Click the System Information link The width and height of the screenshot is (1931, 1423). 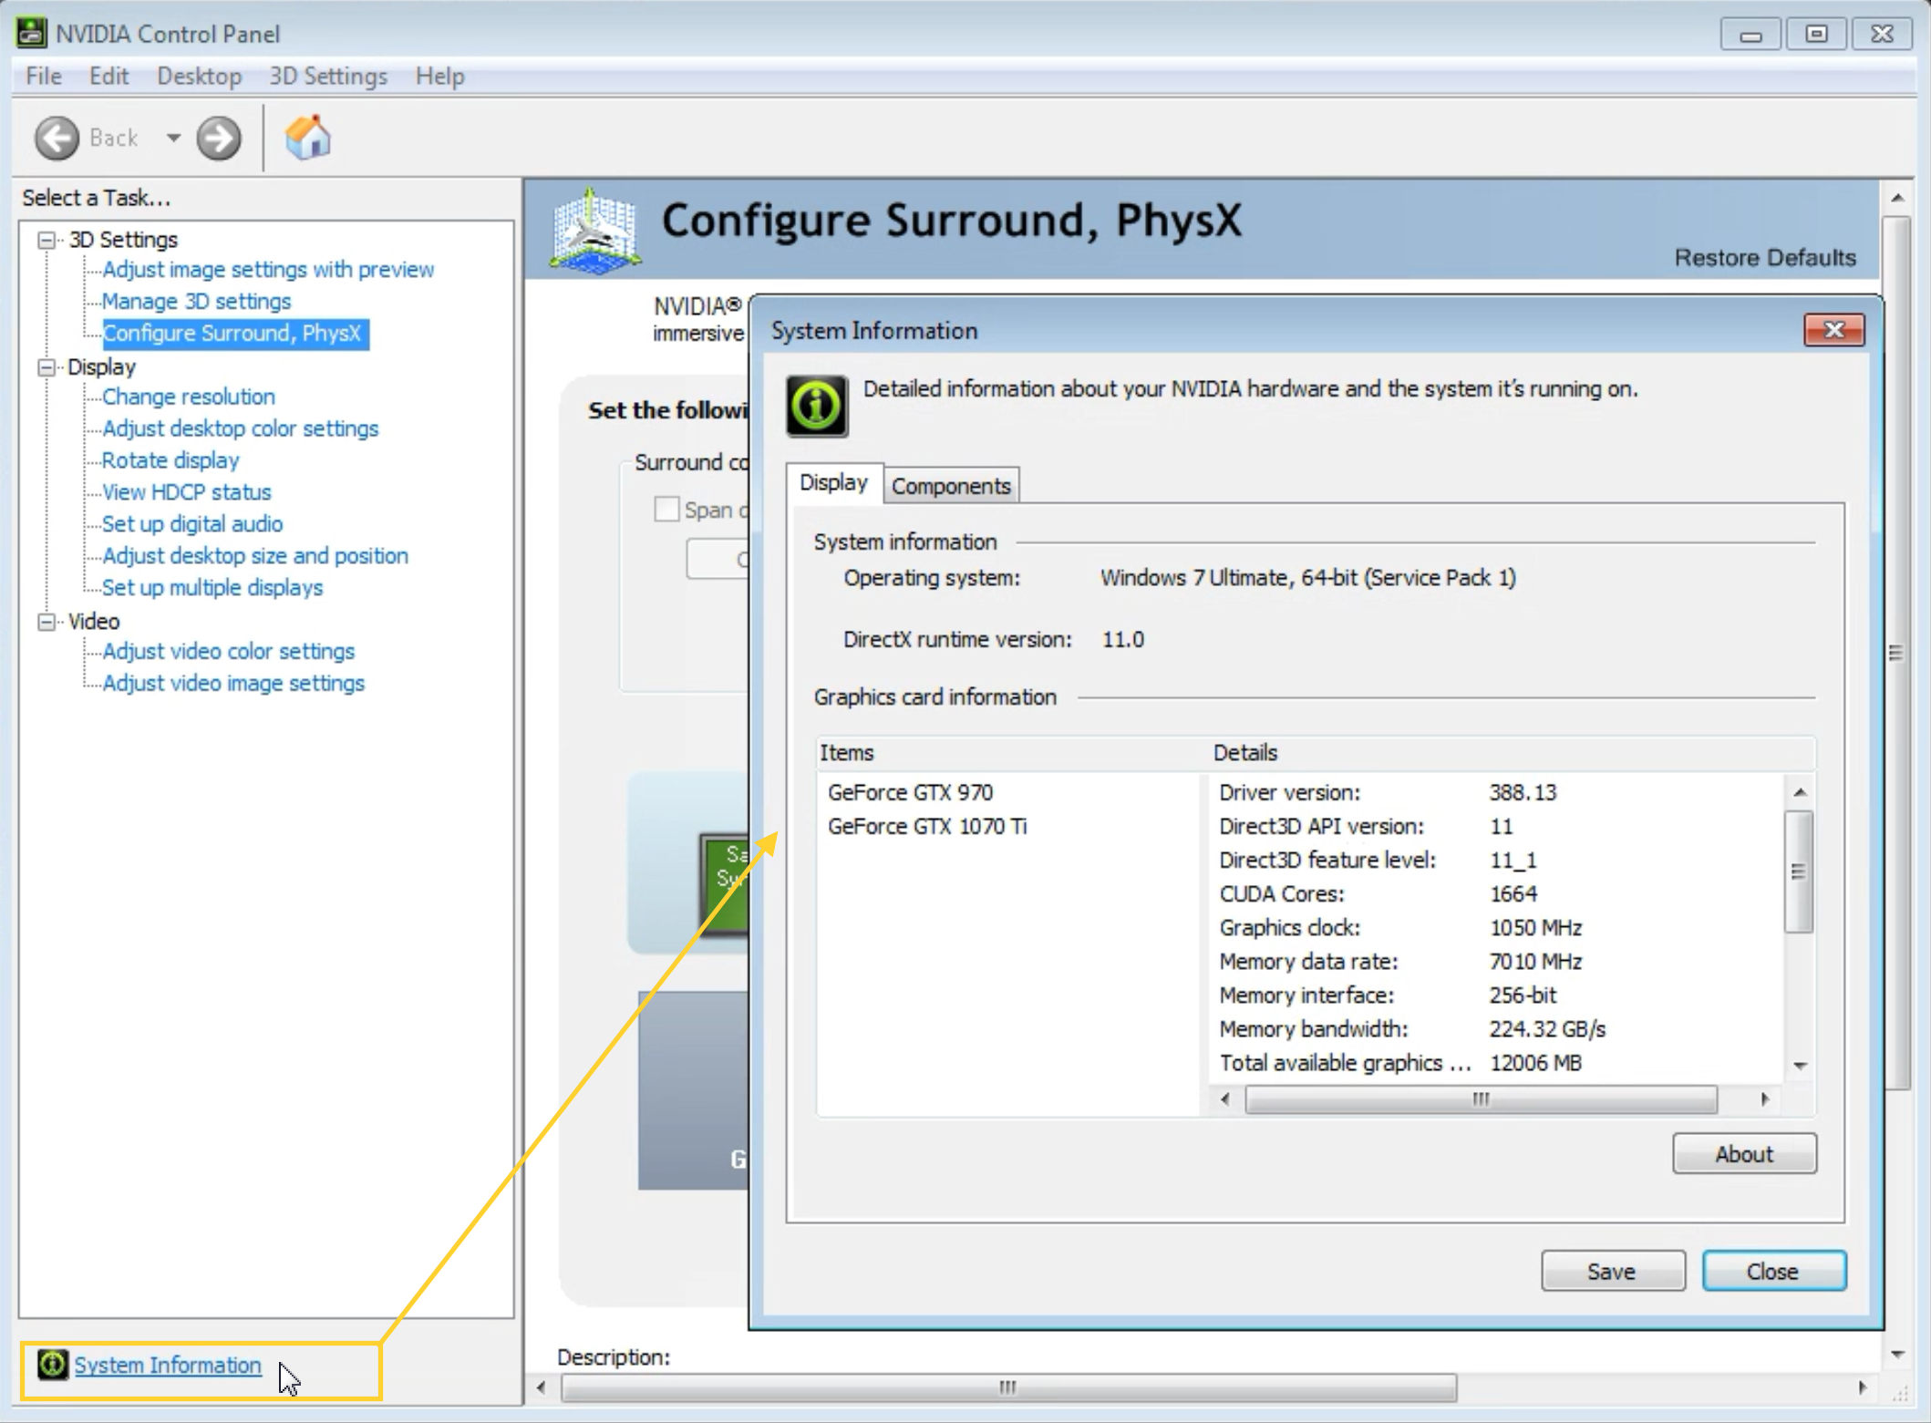point(168,1365)
